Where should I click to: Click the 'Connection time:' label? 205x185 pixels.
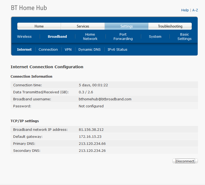click(28, 85)
